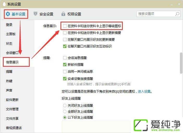This screenshot has height=133, width=183.
Task: Select 全部好友上线提醒 radio button
Action: coord(65,112)
